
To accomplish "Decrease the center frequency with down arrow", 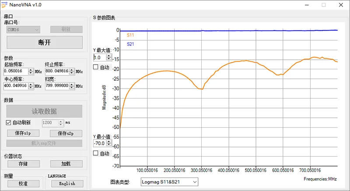I will pos(31,88).
